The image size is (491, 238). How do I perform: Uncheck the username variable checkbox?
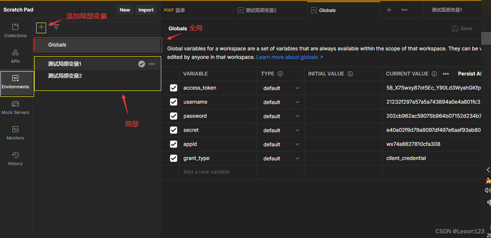pyautogui.click(x=174, y=102)
